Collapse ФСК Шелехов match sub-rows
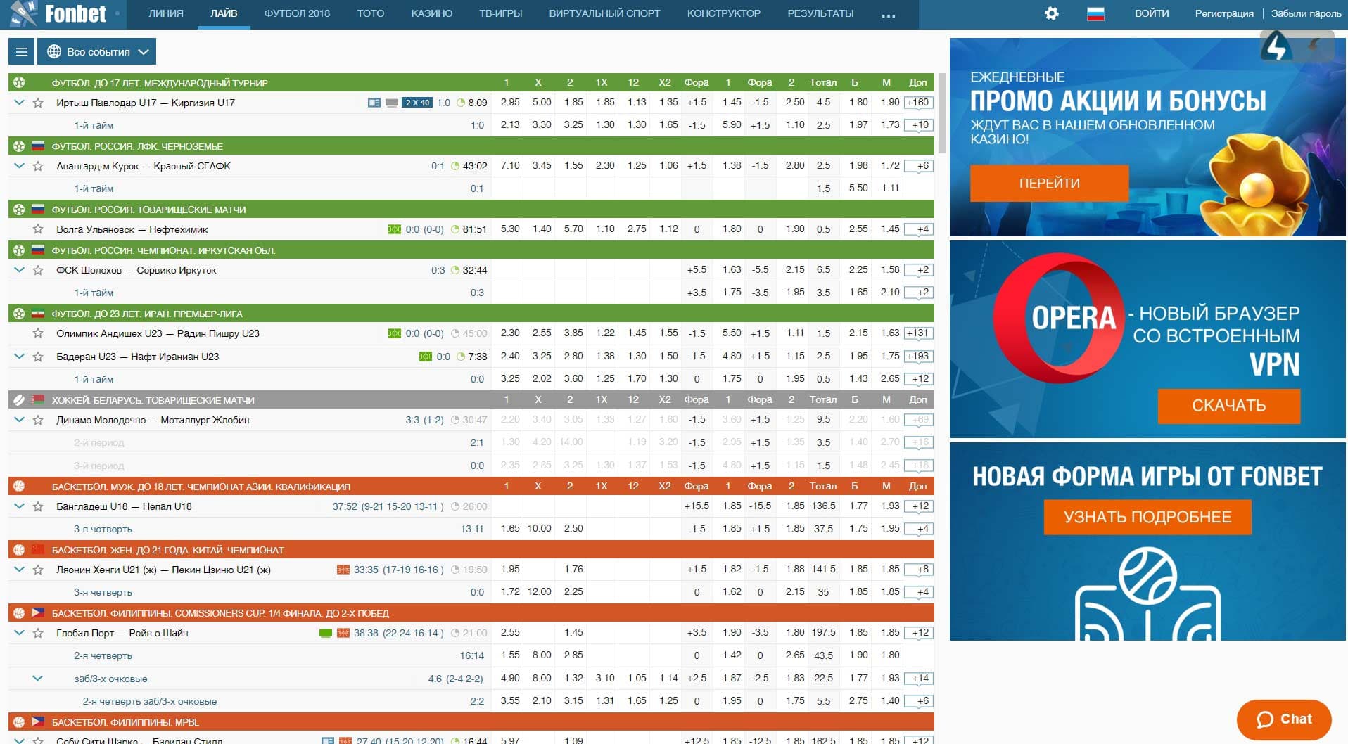1348x744 pixels. 19,270
